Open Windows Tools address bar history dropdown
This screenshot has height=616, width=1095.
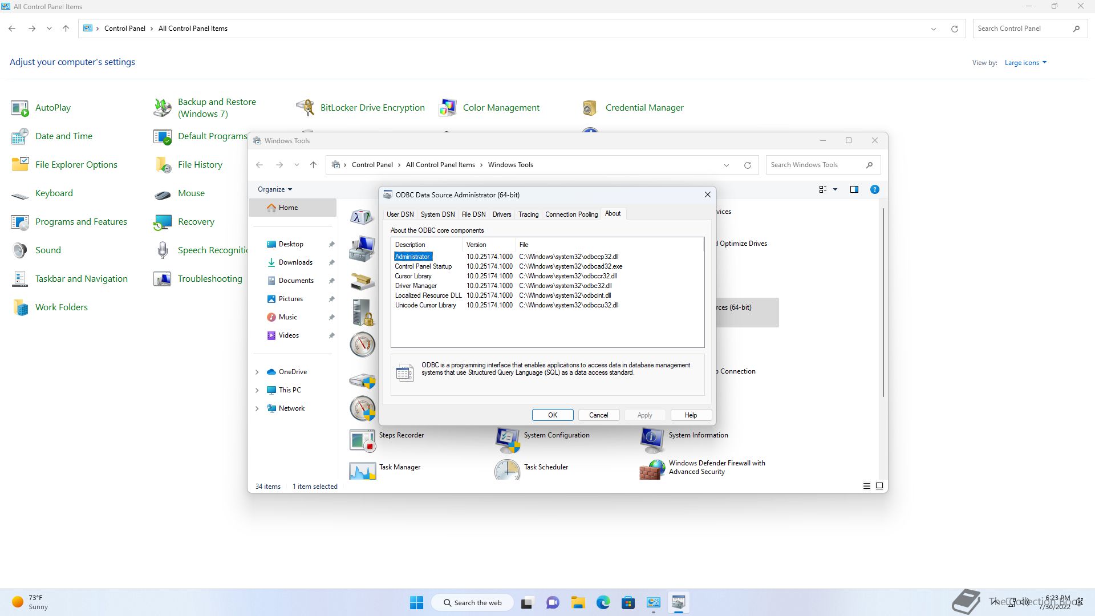[x=726, y=165]
